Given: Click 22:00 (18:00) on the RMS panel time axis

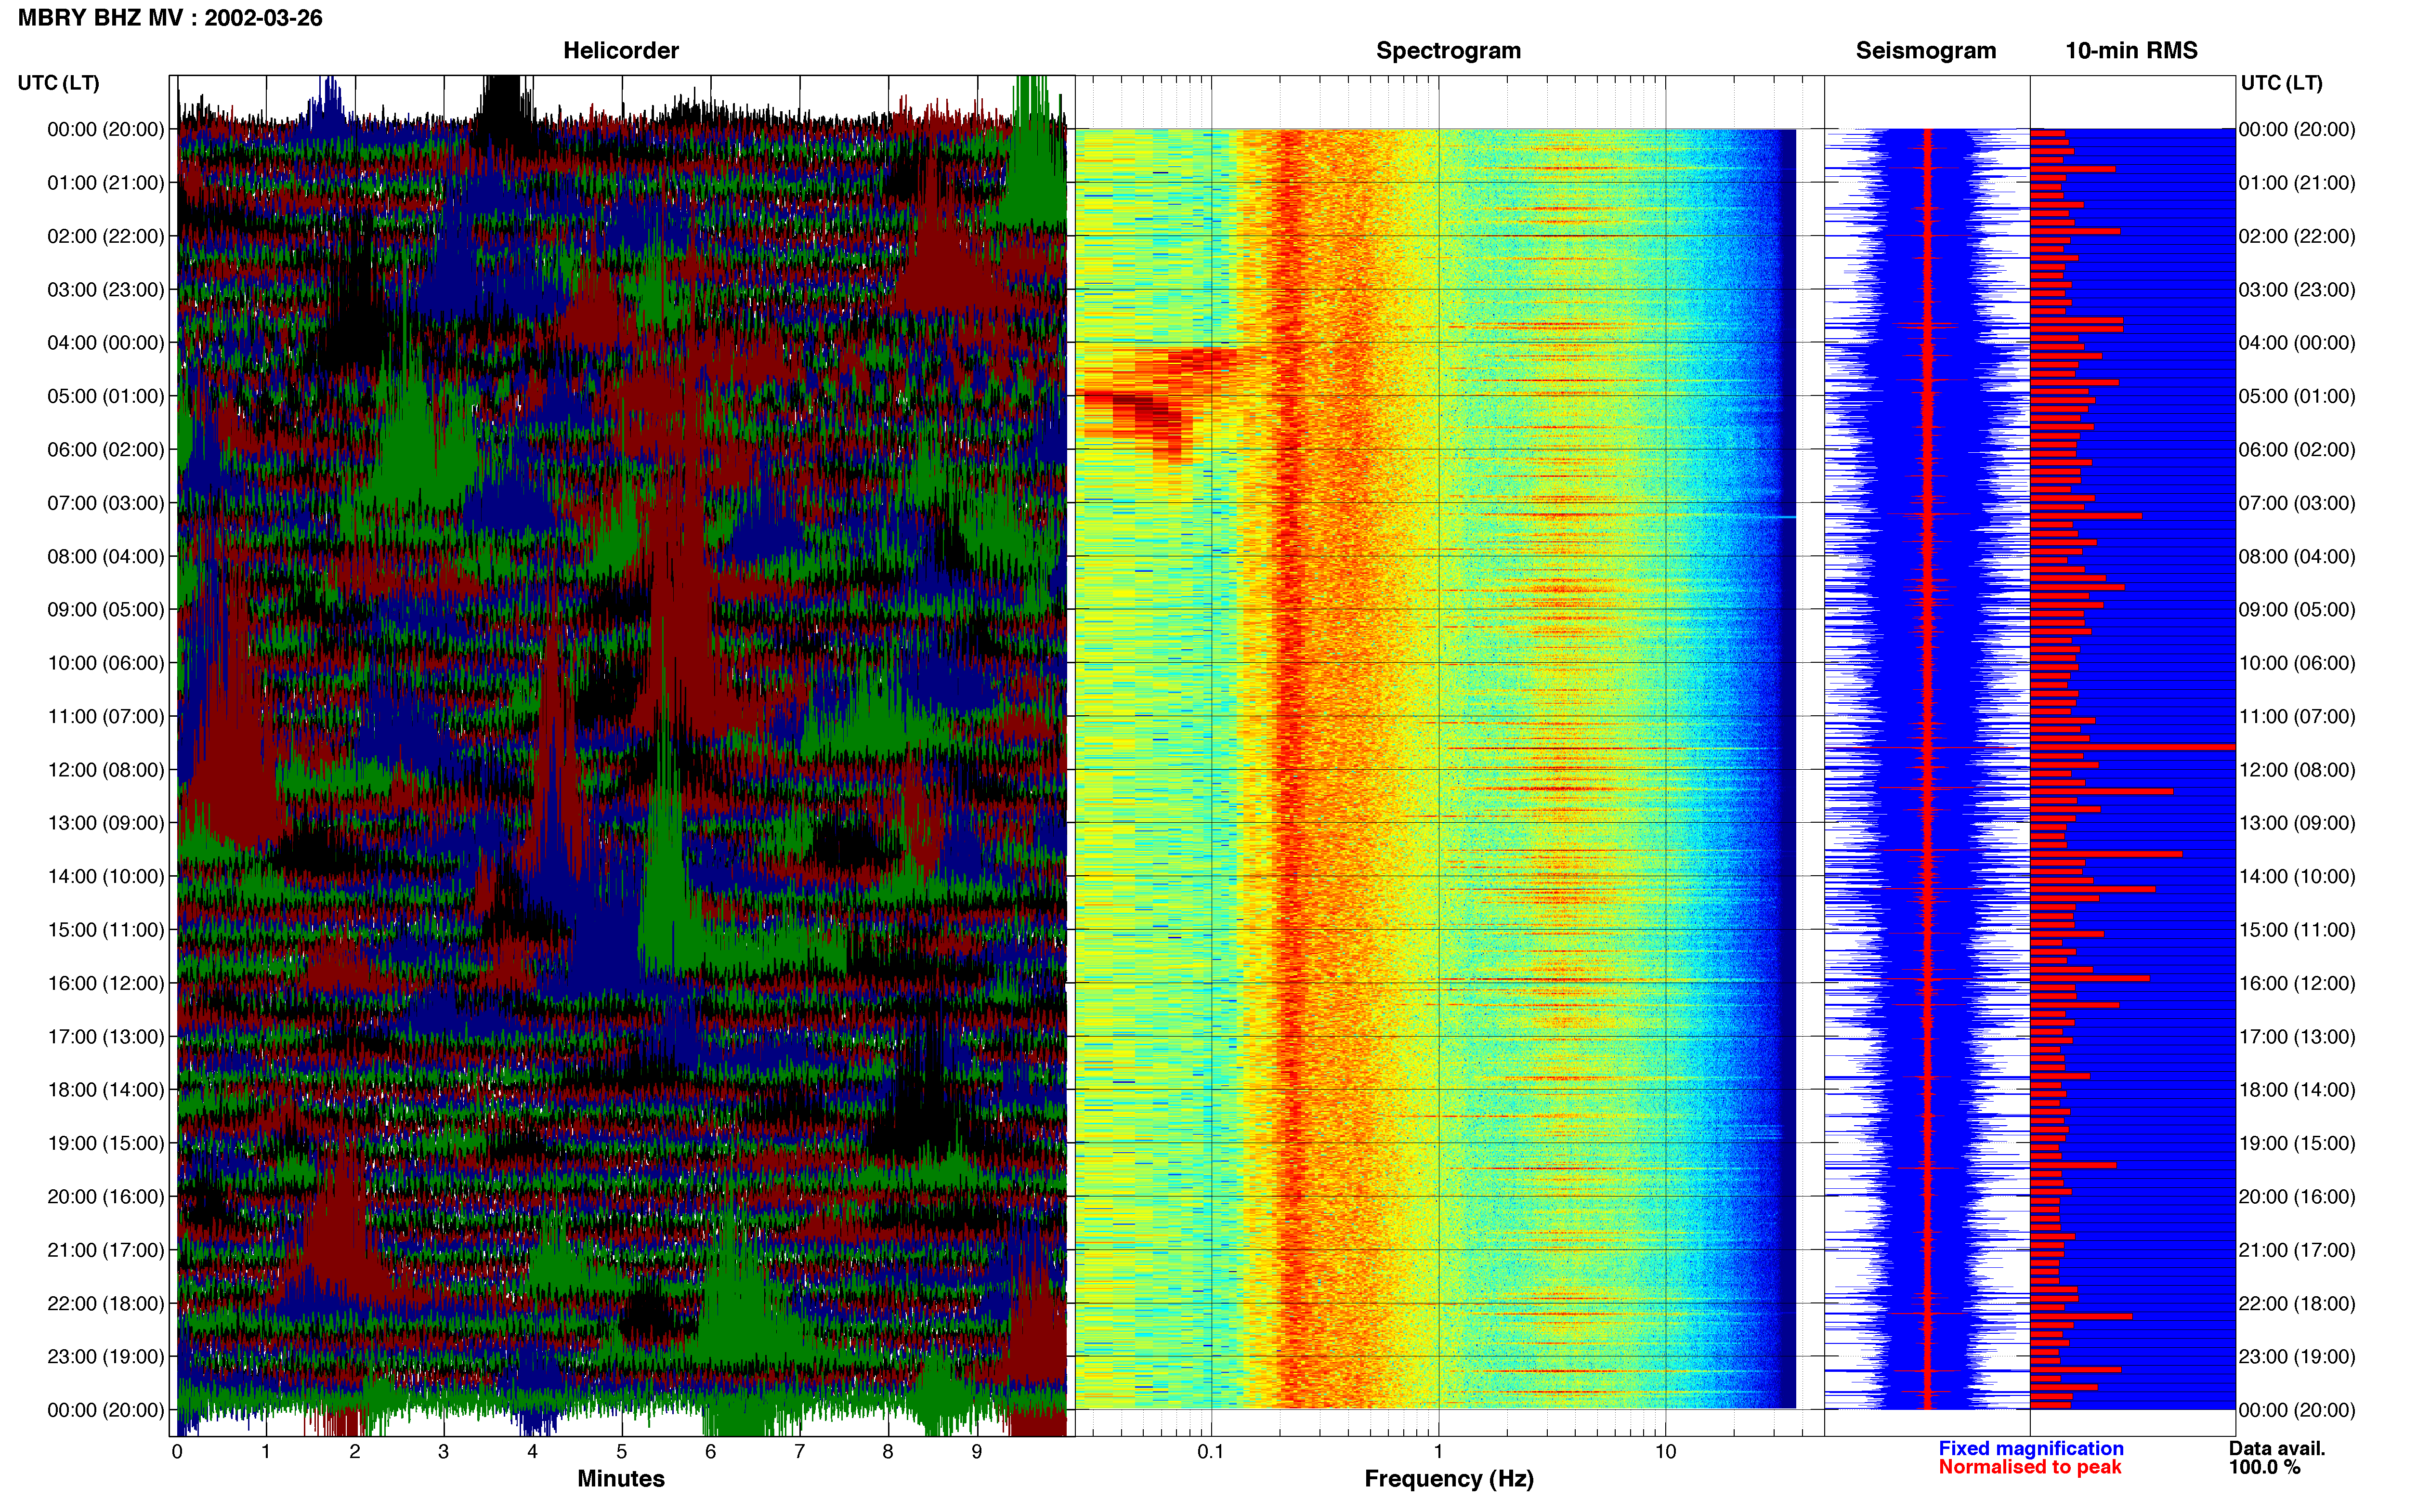Looking at the screenshot, I should coord(2297,1304).
